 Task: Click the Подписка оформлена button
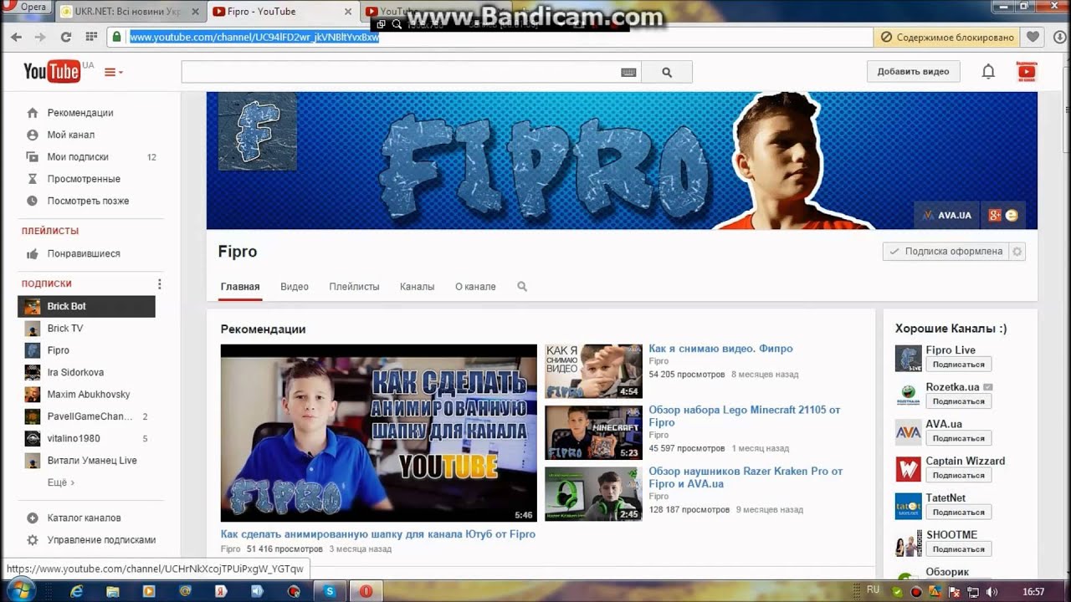tap(945, 251)
